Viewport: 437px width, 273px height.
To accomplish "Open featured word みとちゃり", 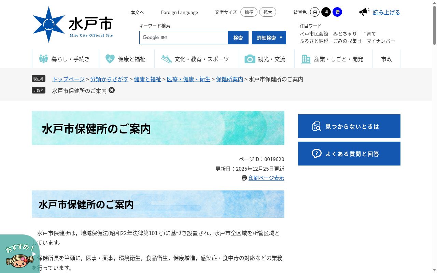I will [x=345, y=33].
